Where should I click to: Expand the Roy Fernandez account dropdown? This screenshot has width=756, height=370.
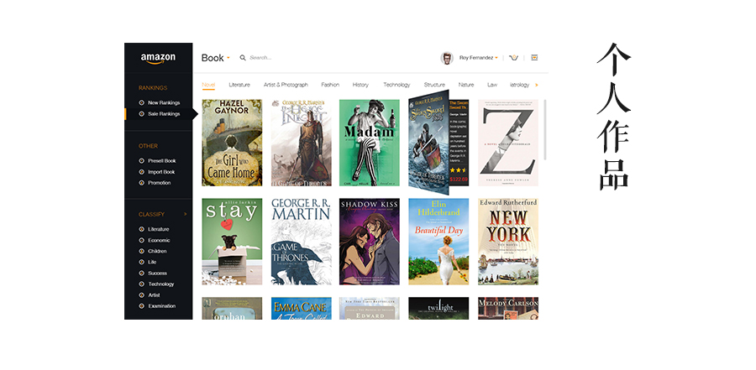tap(496, 58)
